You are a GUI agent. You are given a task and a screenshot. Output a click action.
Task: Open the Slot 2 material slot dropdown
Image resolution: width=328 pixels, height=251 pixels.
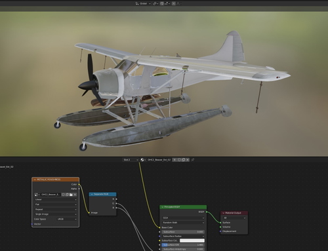[131, 160]
